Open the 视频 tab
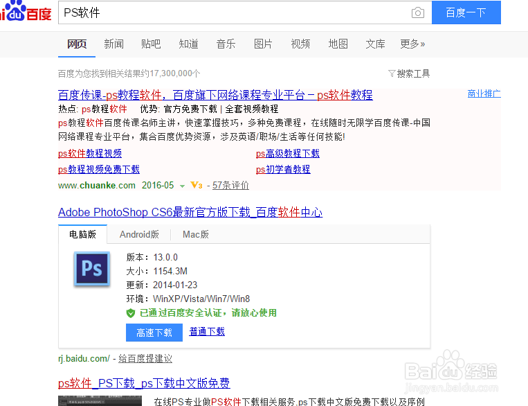Viewport: 528px width, 406px height. click(300, 44)
